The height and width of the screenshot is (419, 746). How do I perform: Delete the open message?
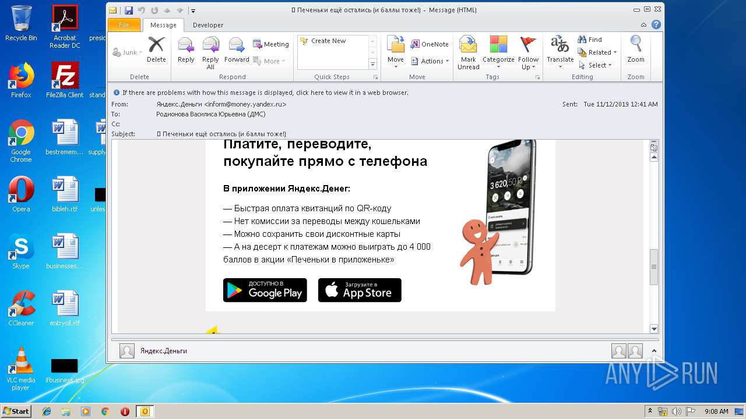point(156,49)
